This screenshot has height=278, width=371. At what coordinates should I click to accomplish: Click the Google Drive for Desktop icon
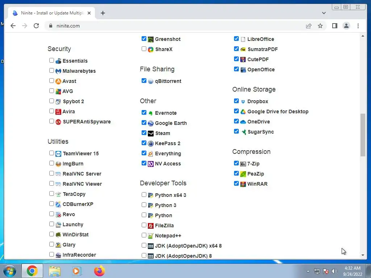pos(243,112)
